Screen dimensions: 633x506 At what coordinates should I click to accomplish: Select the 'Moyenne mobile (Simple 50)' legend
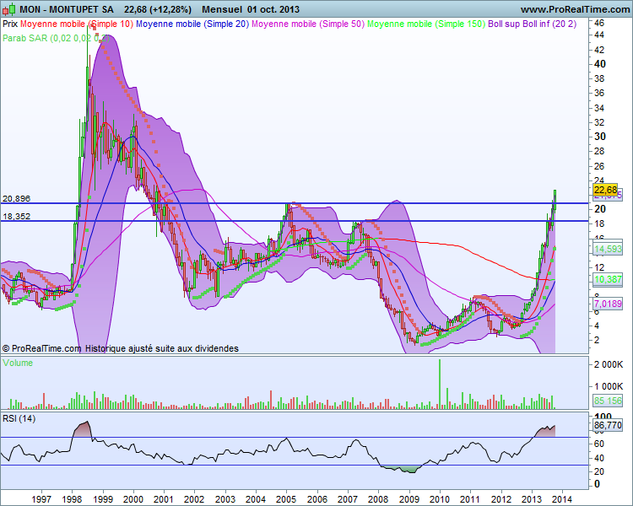pyautogui.click(x=308, y=24)
